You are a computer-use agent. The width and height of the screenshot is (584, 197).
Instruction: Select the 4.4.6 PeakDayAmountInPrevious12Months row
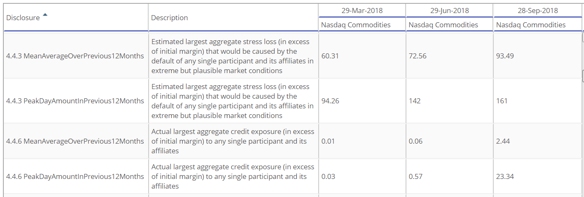pyautogui.click(x=293, y=176)
